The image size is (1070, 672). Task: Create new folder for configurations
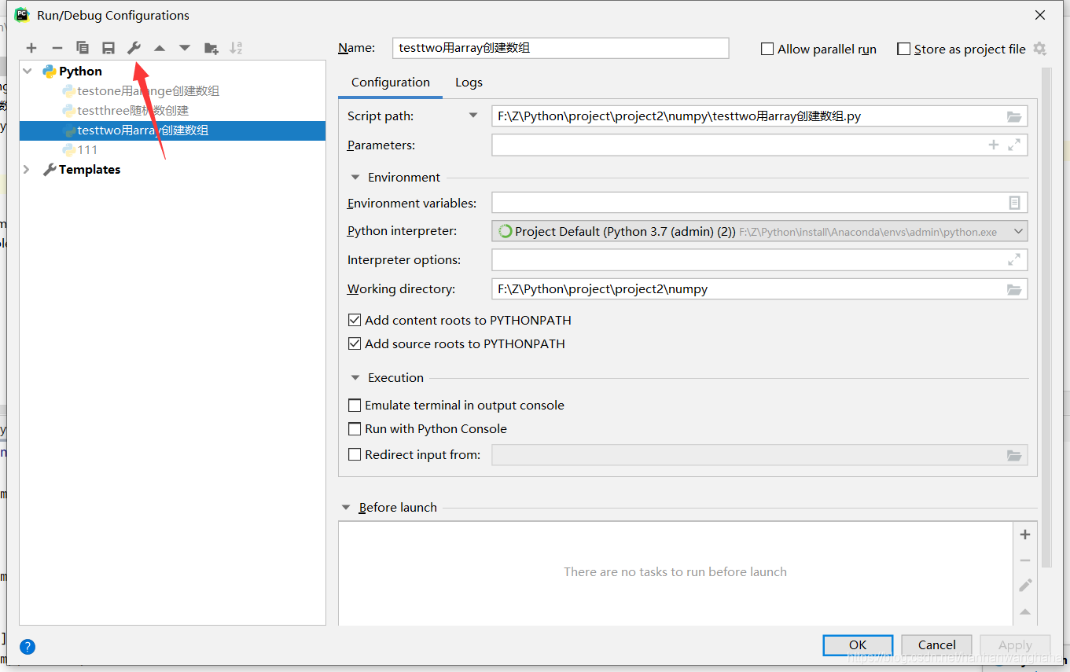pyautogui.click(x=211, y=49)
